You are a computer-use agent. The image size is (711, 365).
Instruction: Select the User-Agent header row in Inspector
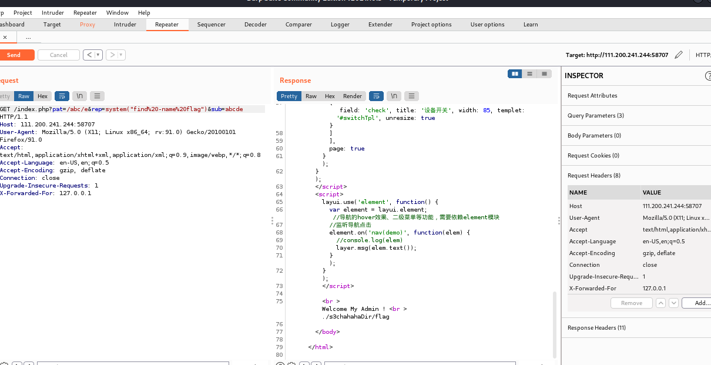click(639, 217)
